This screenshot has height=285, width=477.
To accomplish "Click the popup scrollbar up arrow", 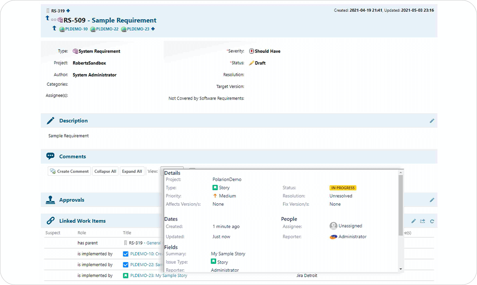I will (x=400, y=173).
